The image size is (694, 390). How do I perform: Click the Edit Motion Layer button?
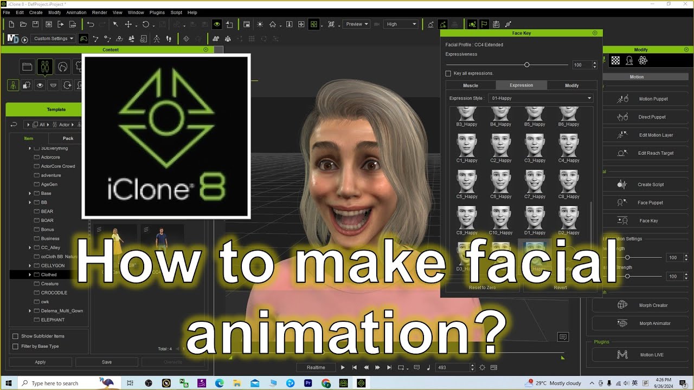645,135
